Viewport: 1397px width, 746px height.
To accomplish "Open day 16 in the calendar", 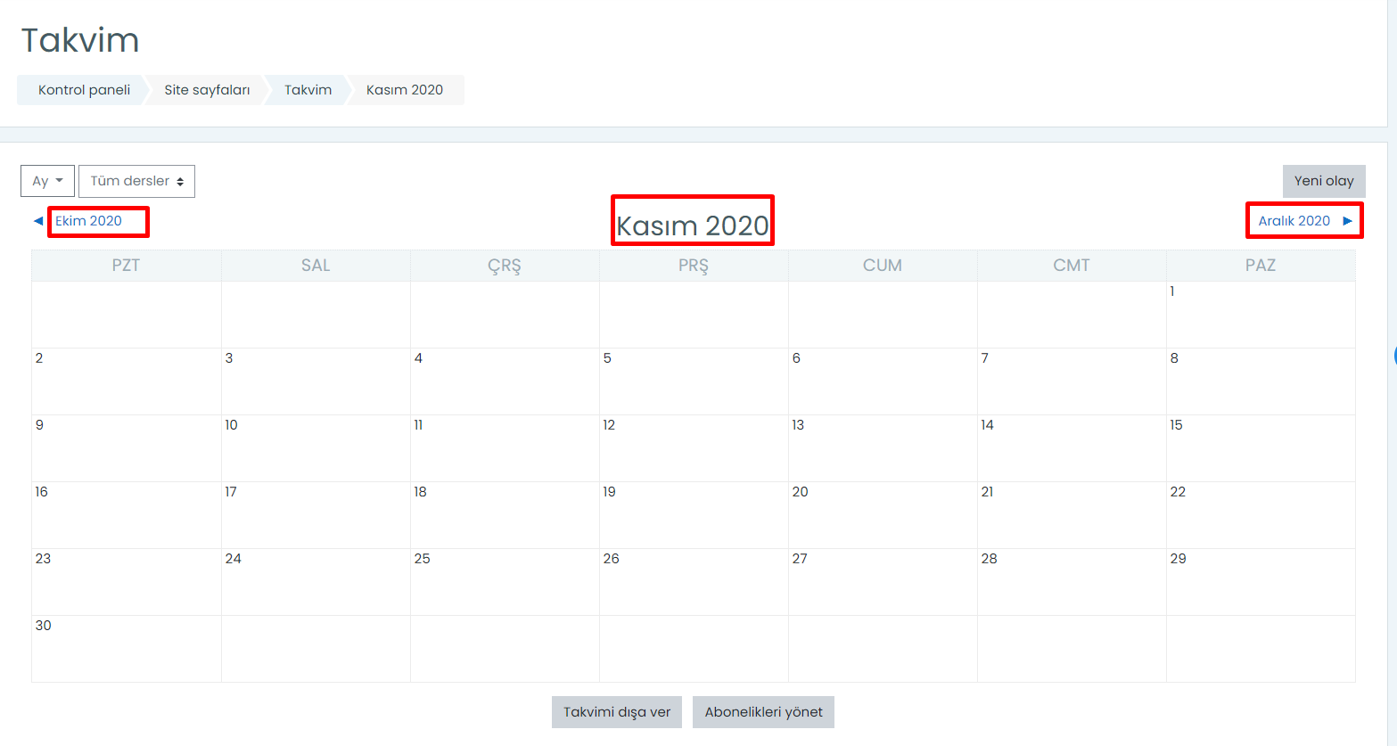I will (41, 492).
